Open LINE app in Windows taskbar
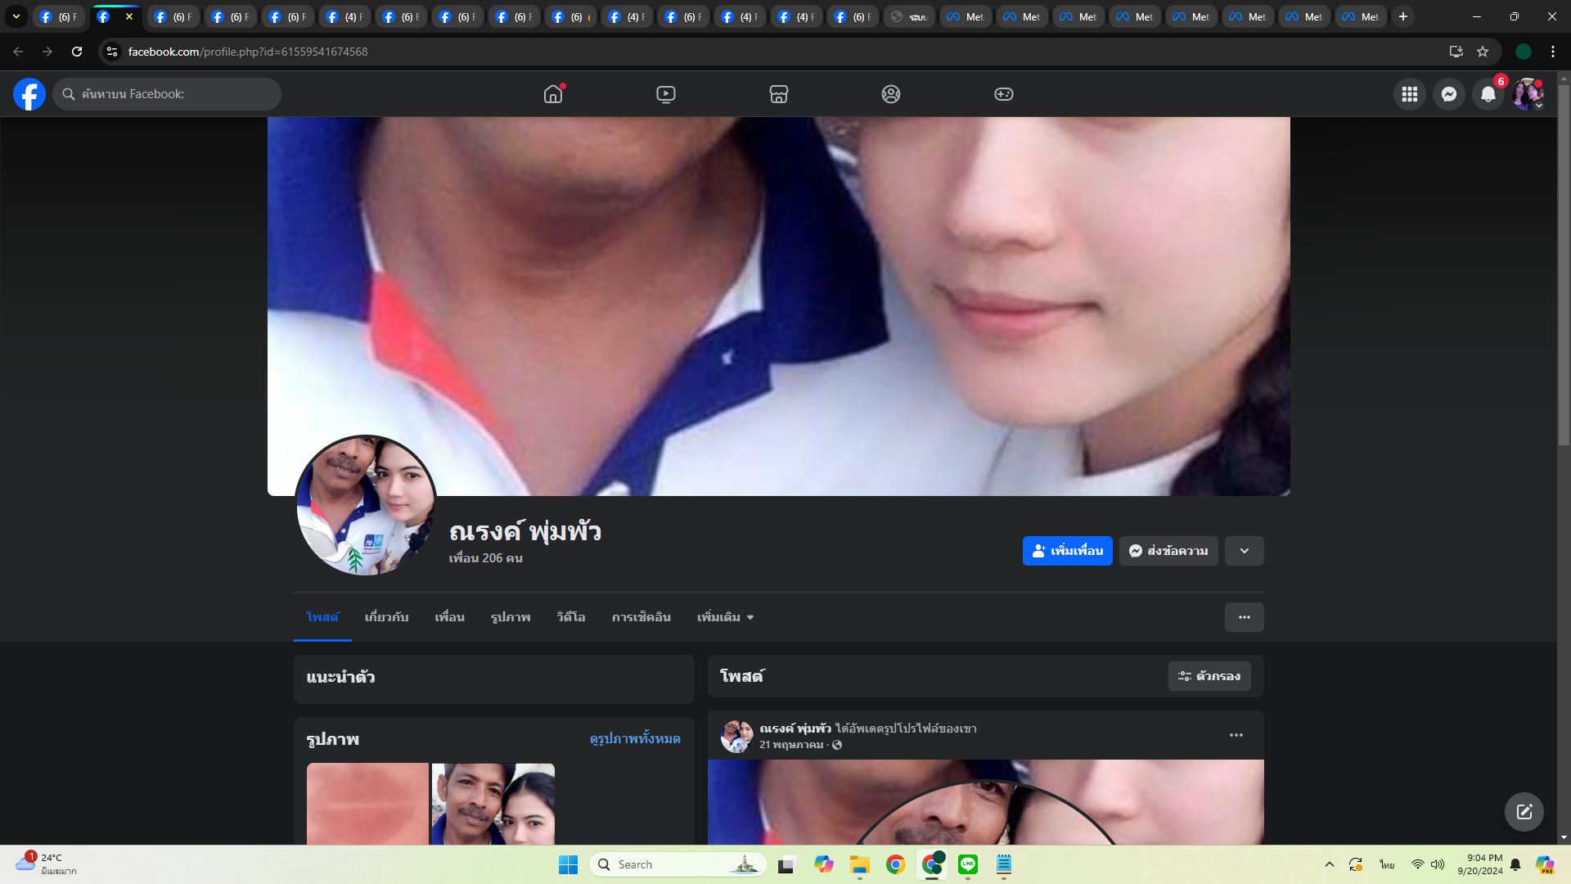 [x=968, y=864]
